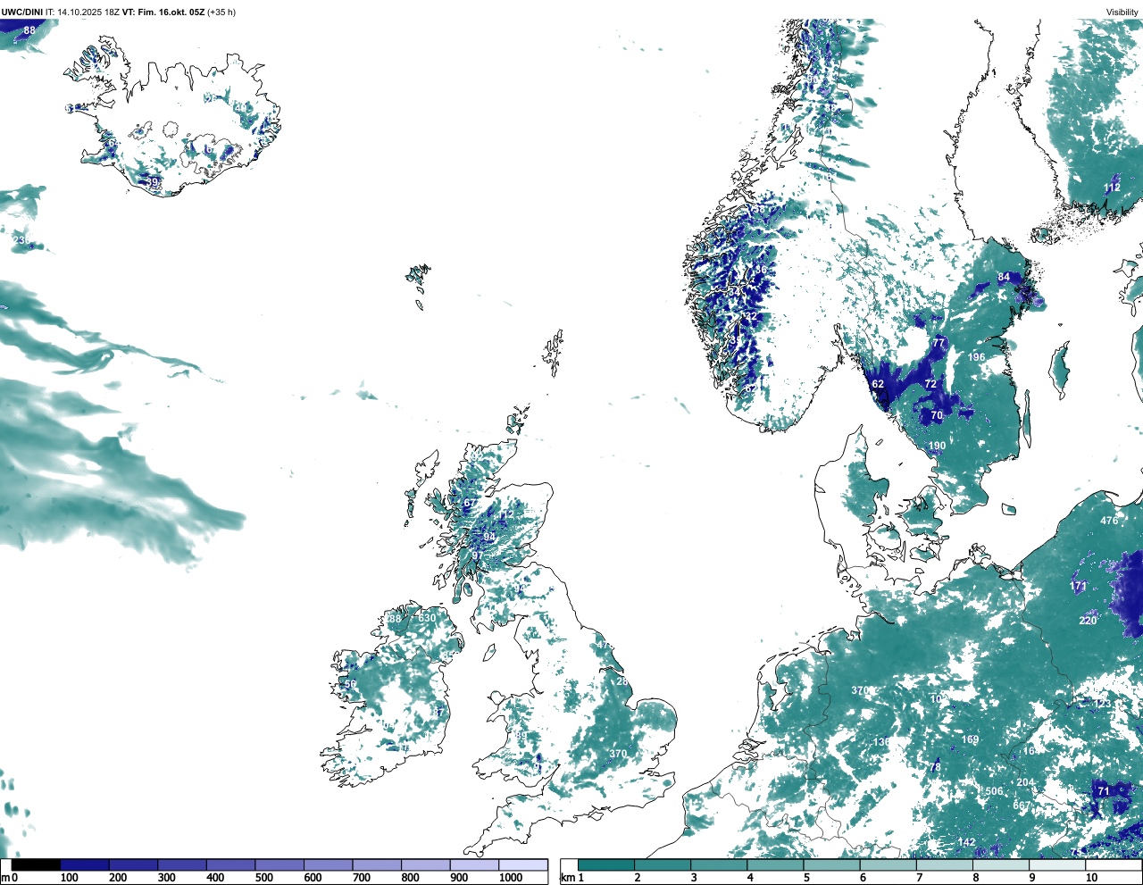Viewport: 1143px width, 885px height.
Task: Click the dark blue 100–200 m legend swatch
Action: 85,864
